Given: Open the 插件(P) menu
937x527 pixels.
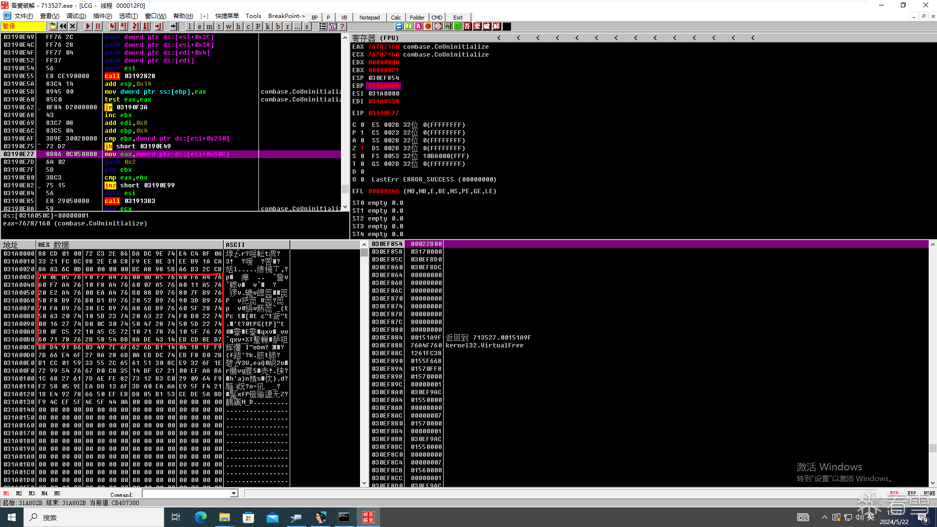Looking at the screenshot, I should (103, 16).
